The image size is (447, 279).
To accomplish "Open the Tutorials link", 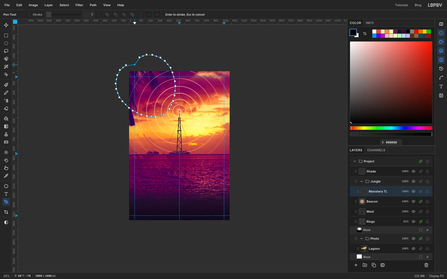I will (x=401, y=5).
